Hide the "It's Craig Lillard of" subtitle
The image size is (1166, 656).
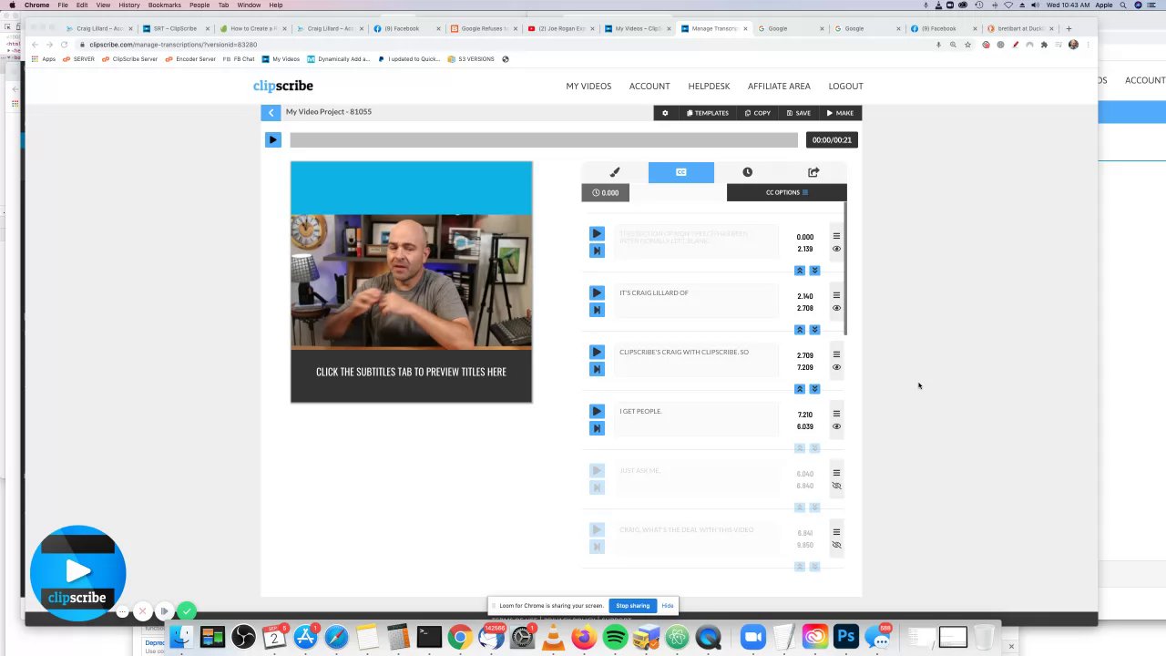click(x=836, y=308)
